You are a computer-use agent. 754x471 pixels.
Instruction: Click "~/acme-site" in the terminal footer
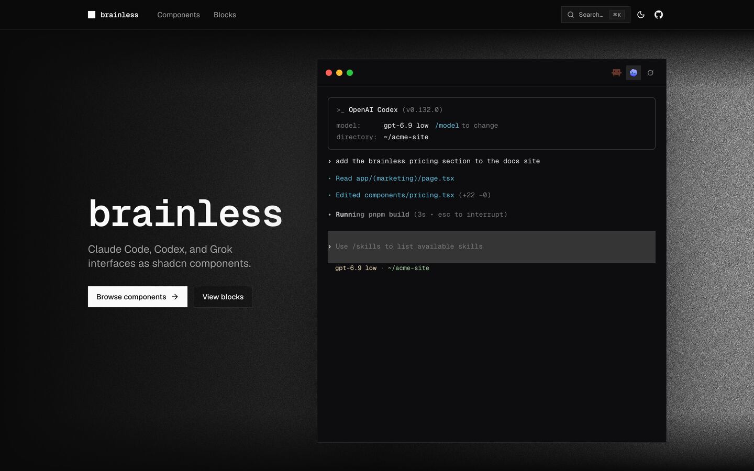click(x=408, y=268)
